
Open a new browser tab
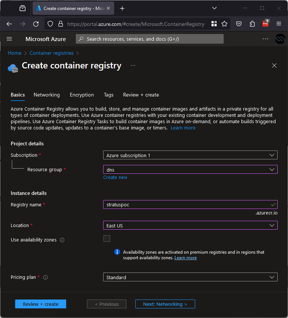point(122,8)
